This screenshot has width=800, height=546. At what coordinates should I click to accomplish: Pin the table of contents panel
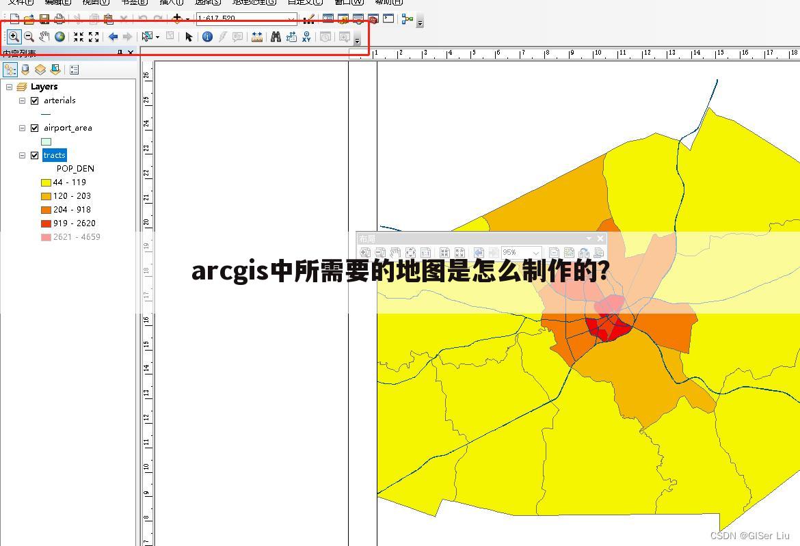coord(120,53)
